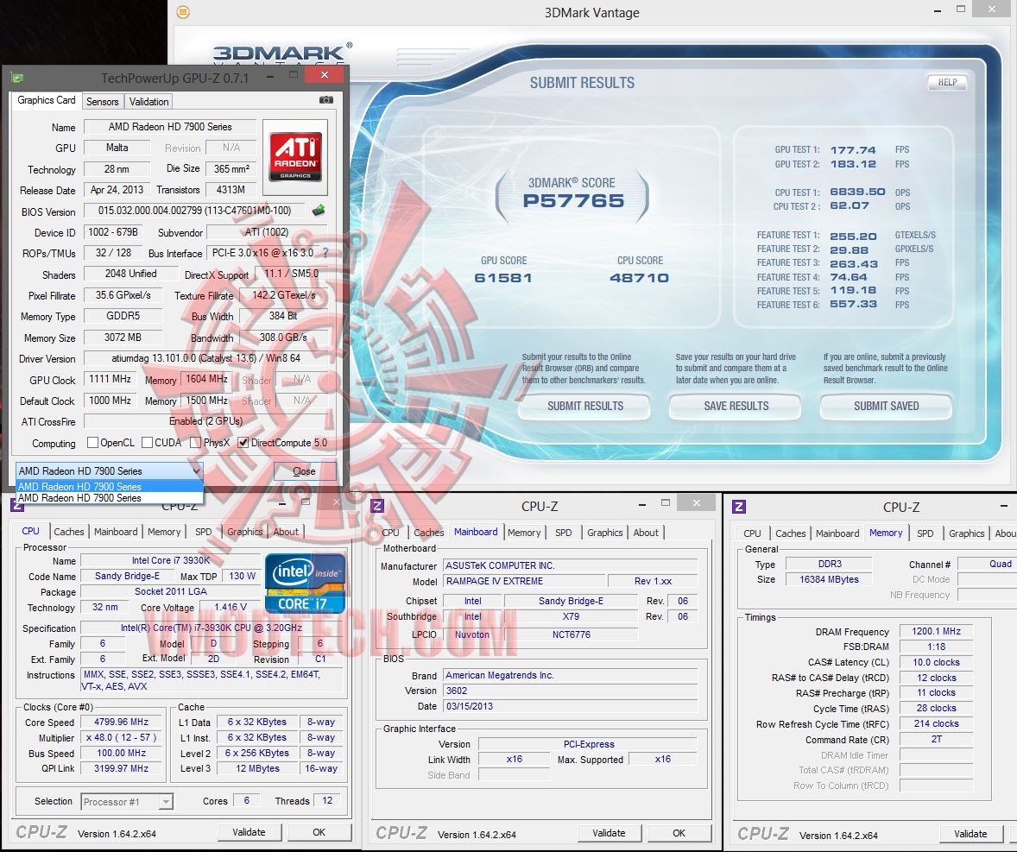Click the SUBMIT SAVED button

coord(886,406)
